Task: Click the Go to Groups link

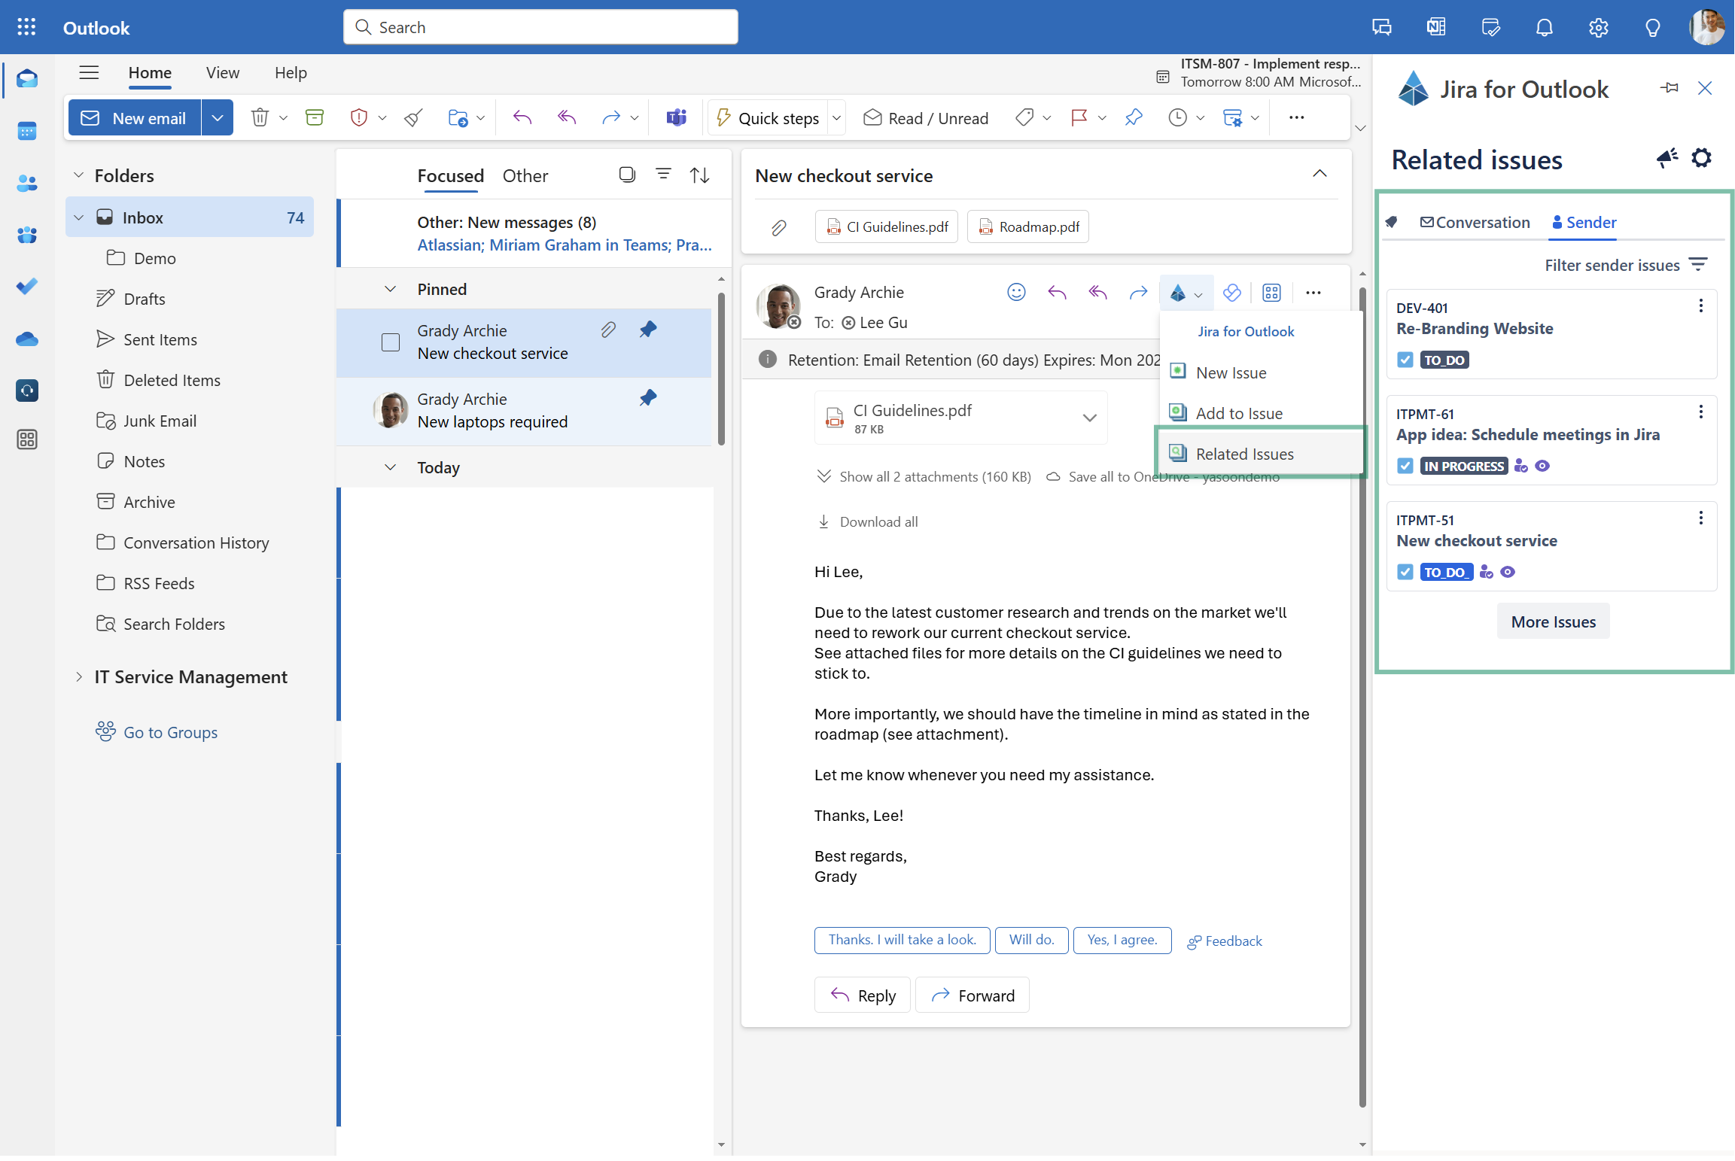Action: point(170,732)
